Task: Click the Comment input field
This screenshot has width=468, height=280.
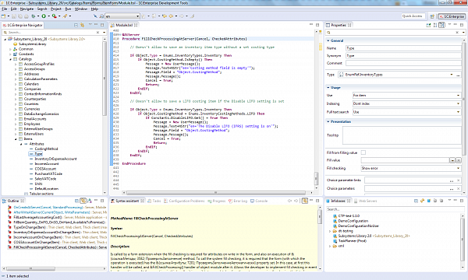Action: click(404, 63)
